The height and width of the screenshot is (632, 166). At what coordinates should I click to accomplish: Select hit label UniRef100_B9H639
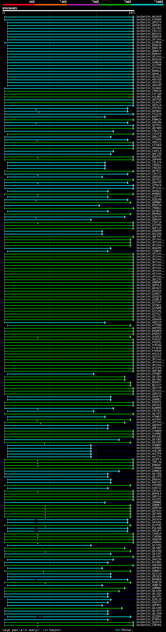pos(149,45)
